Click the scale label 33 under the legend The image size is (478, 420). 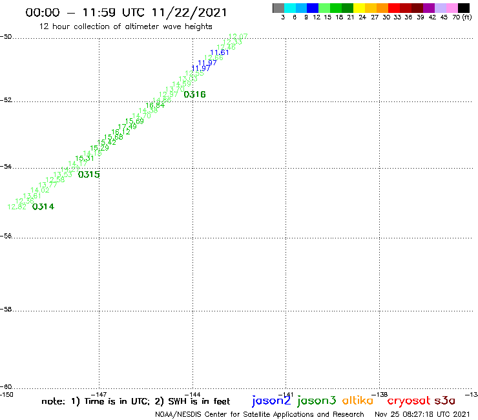pos(397,17)
